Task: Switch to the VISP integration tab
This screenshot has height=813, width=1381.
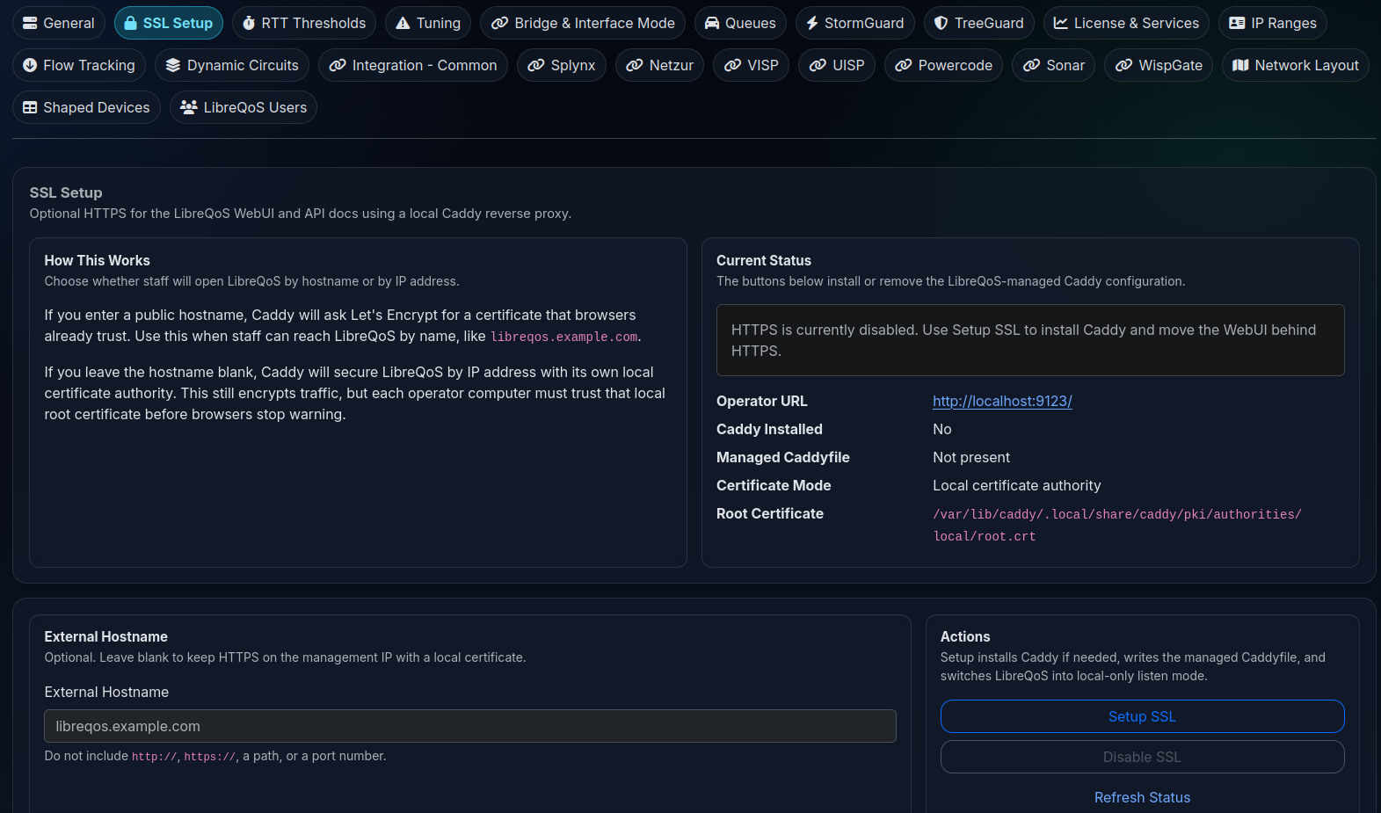Action: (751, 65)
